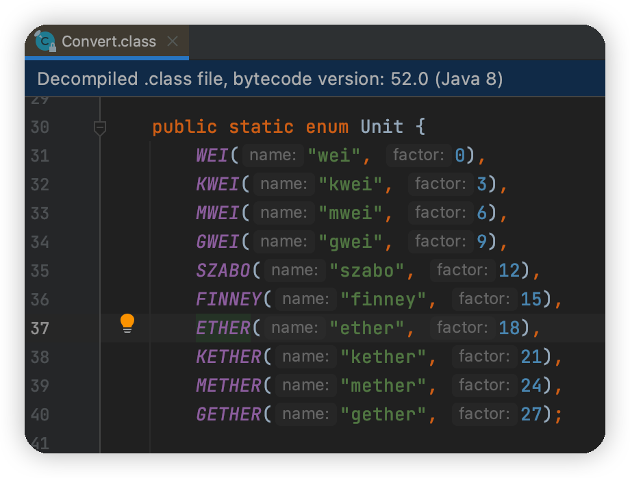Click the factor value 27 on the GETHER line
Viewport: 630px width, 478px height.
[531, 414]
